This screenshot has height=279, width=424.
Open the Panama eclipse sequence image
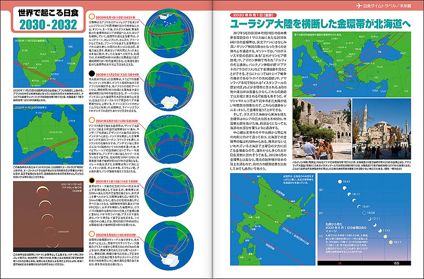click(x=48, y=217)
